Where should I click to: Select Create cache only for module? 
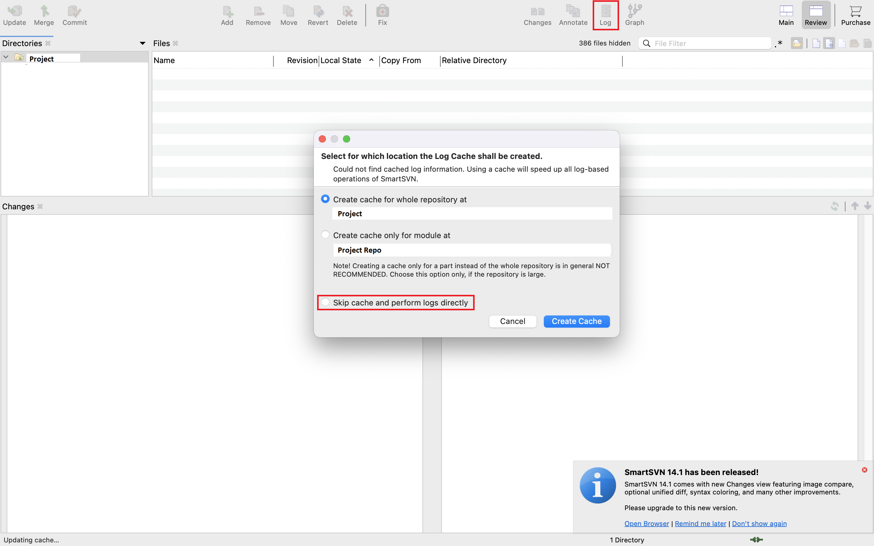coord(325,235)
